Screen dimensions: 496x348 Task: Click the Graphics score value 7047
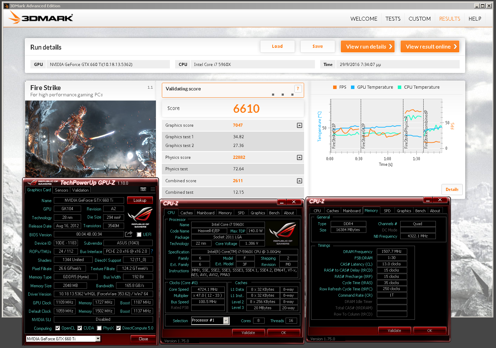point(238,125)
